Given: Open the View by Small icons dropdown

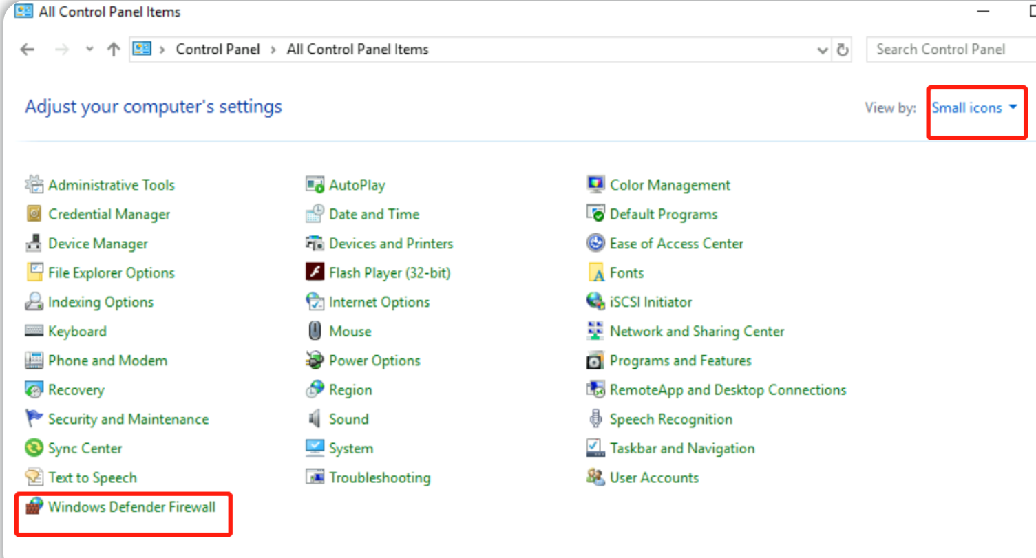Looking at the screenshot, I should coord(975,107).
